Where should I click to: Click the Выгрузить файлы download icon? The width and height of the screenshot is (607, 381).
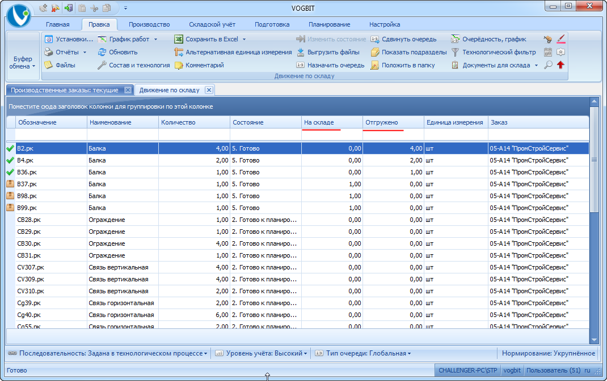pyautogui.click(x=301, y=52)
